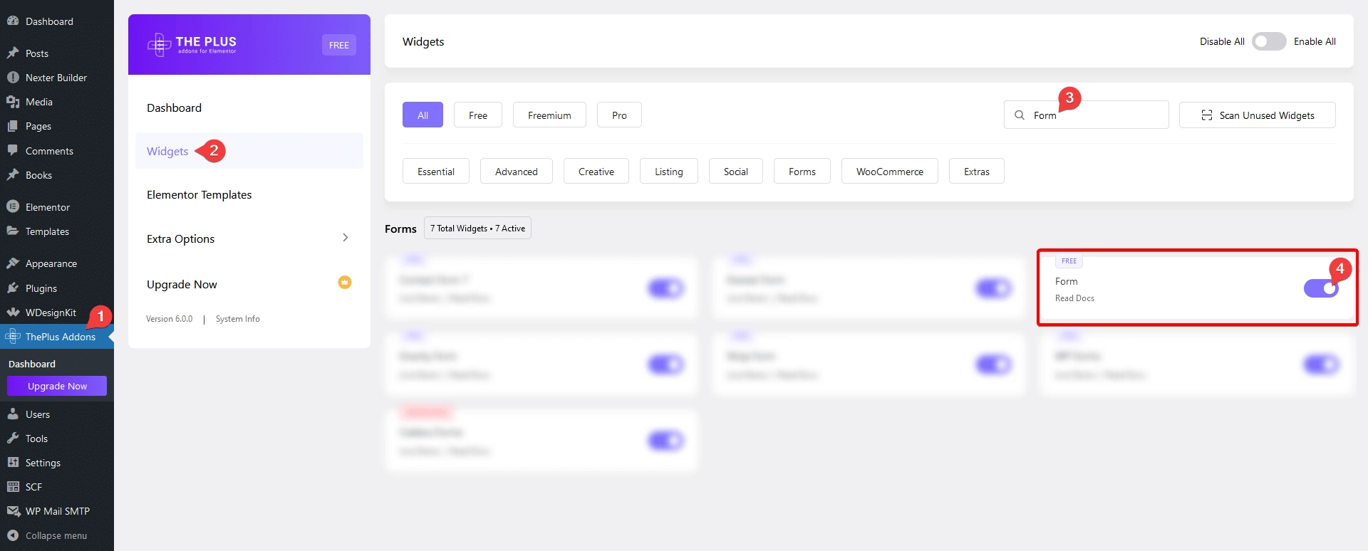Open the WDesignKit icon
This screenshot has height=551, width=1368.
click(13, 313)
